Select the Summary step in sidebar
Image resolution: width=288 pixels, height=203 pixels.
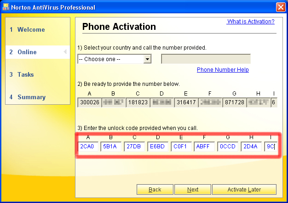tap(31, 97)
